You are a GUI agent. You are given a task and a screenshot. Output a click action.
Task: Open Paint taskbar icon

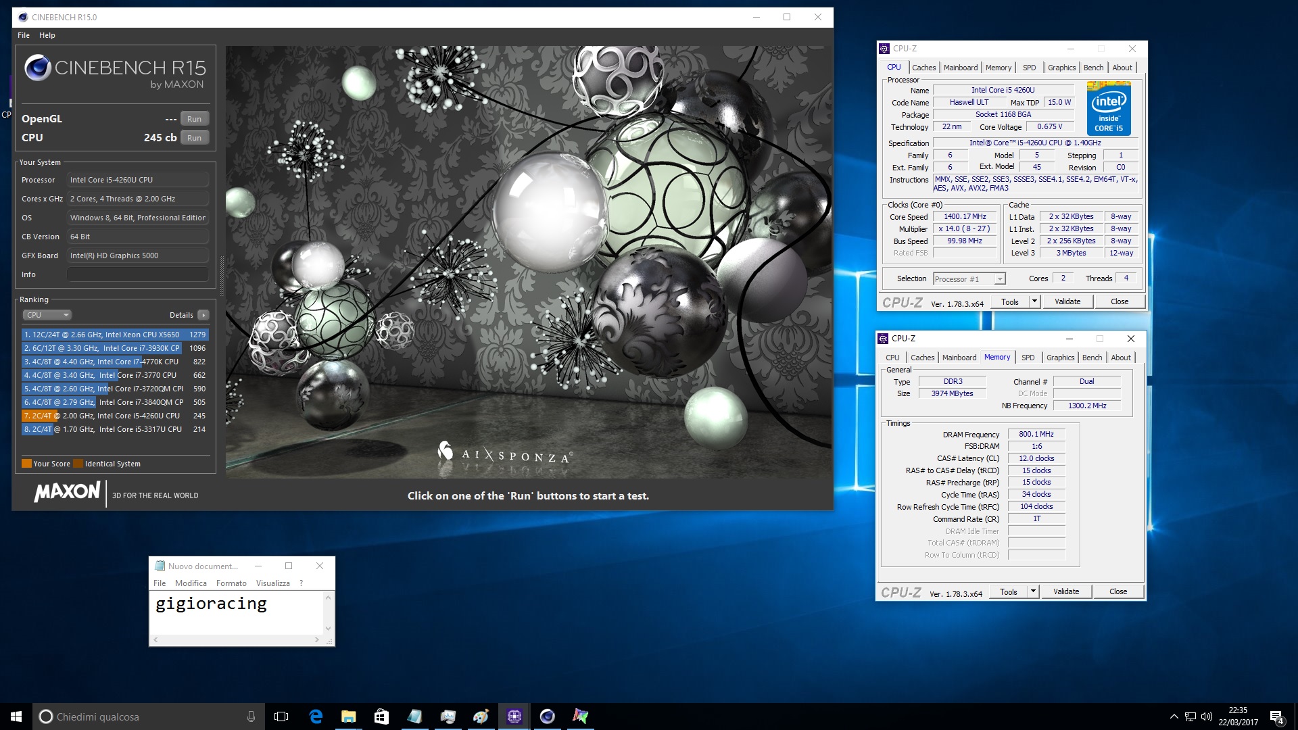coord(481,716)
